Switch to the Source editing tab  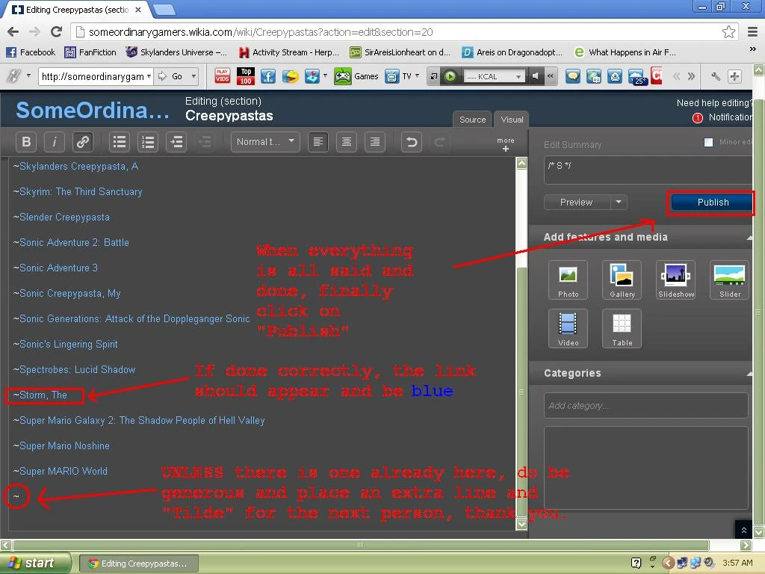[472, 120]
